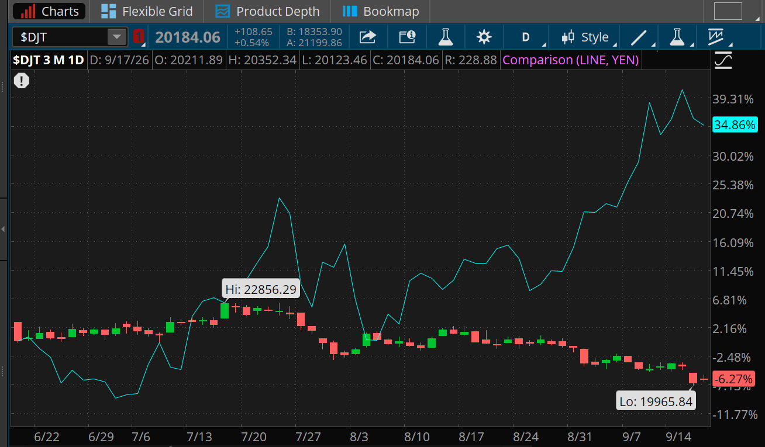Click the red linking number icon
Image resolution: width=765 pixels, height=447 pixels.
(139, 37)
